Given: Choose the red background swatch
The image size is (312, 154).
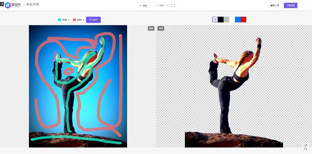Looking at the screenshot, I should coord(244,20).
